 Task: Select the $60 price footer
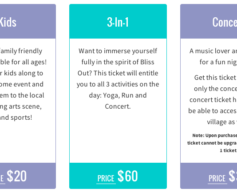(118, 176)
